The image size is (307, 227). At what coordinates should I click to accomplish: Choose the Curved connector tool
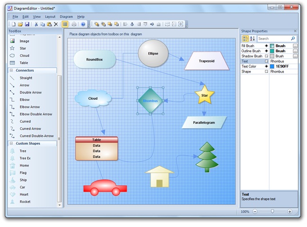tap(25, 121)
